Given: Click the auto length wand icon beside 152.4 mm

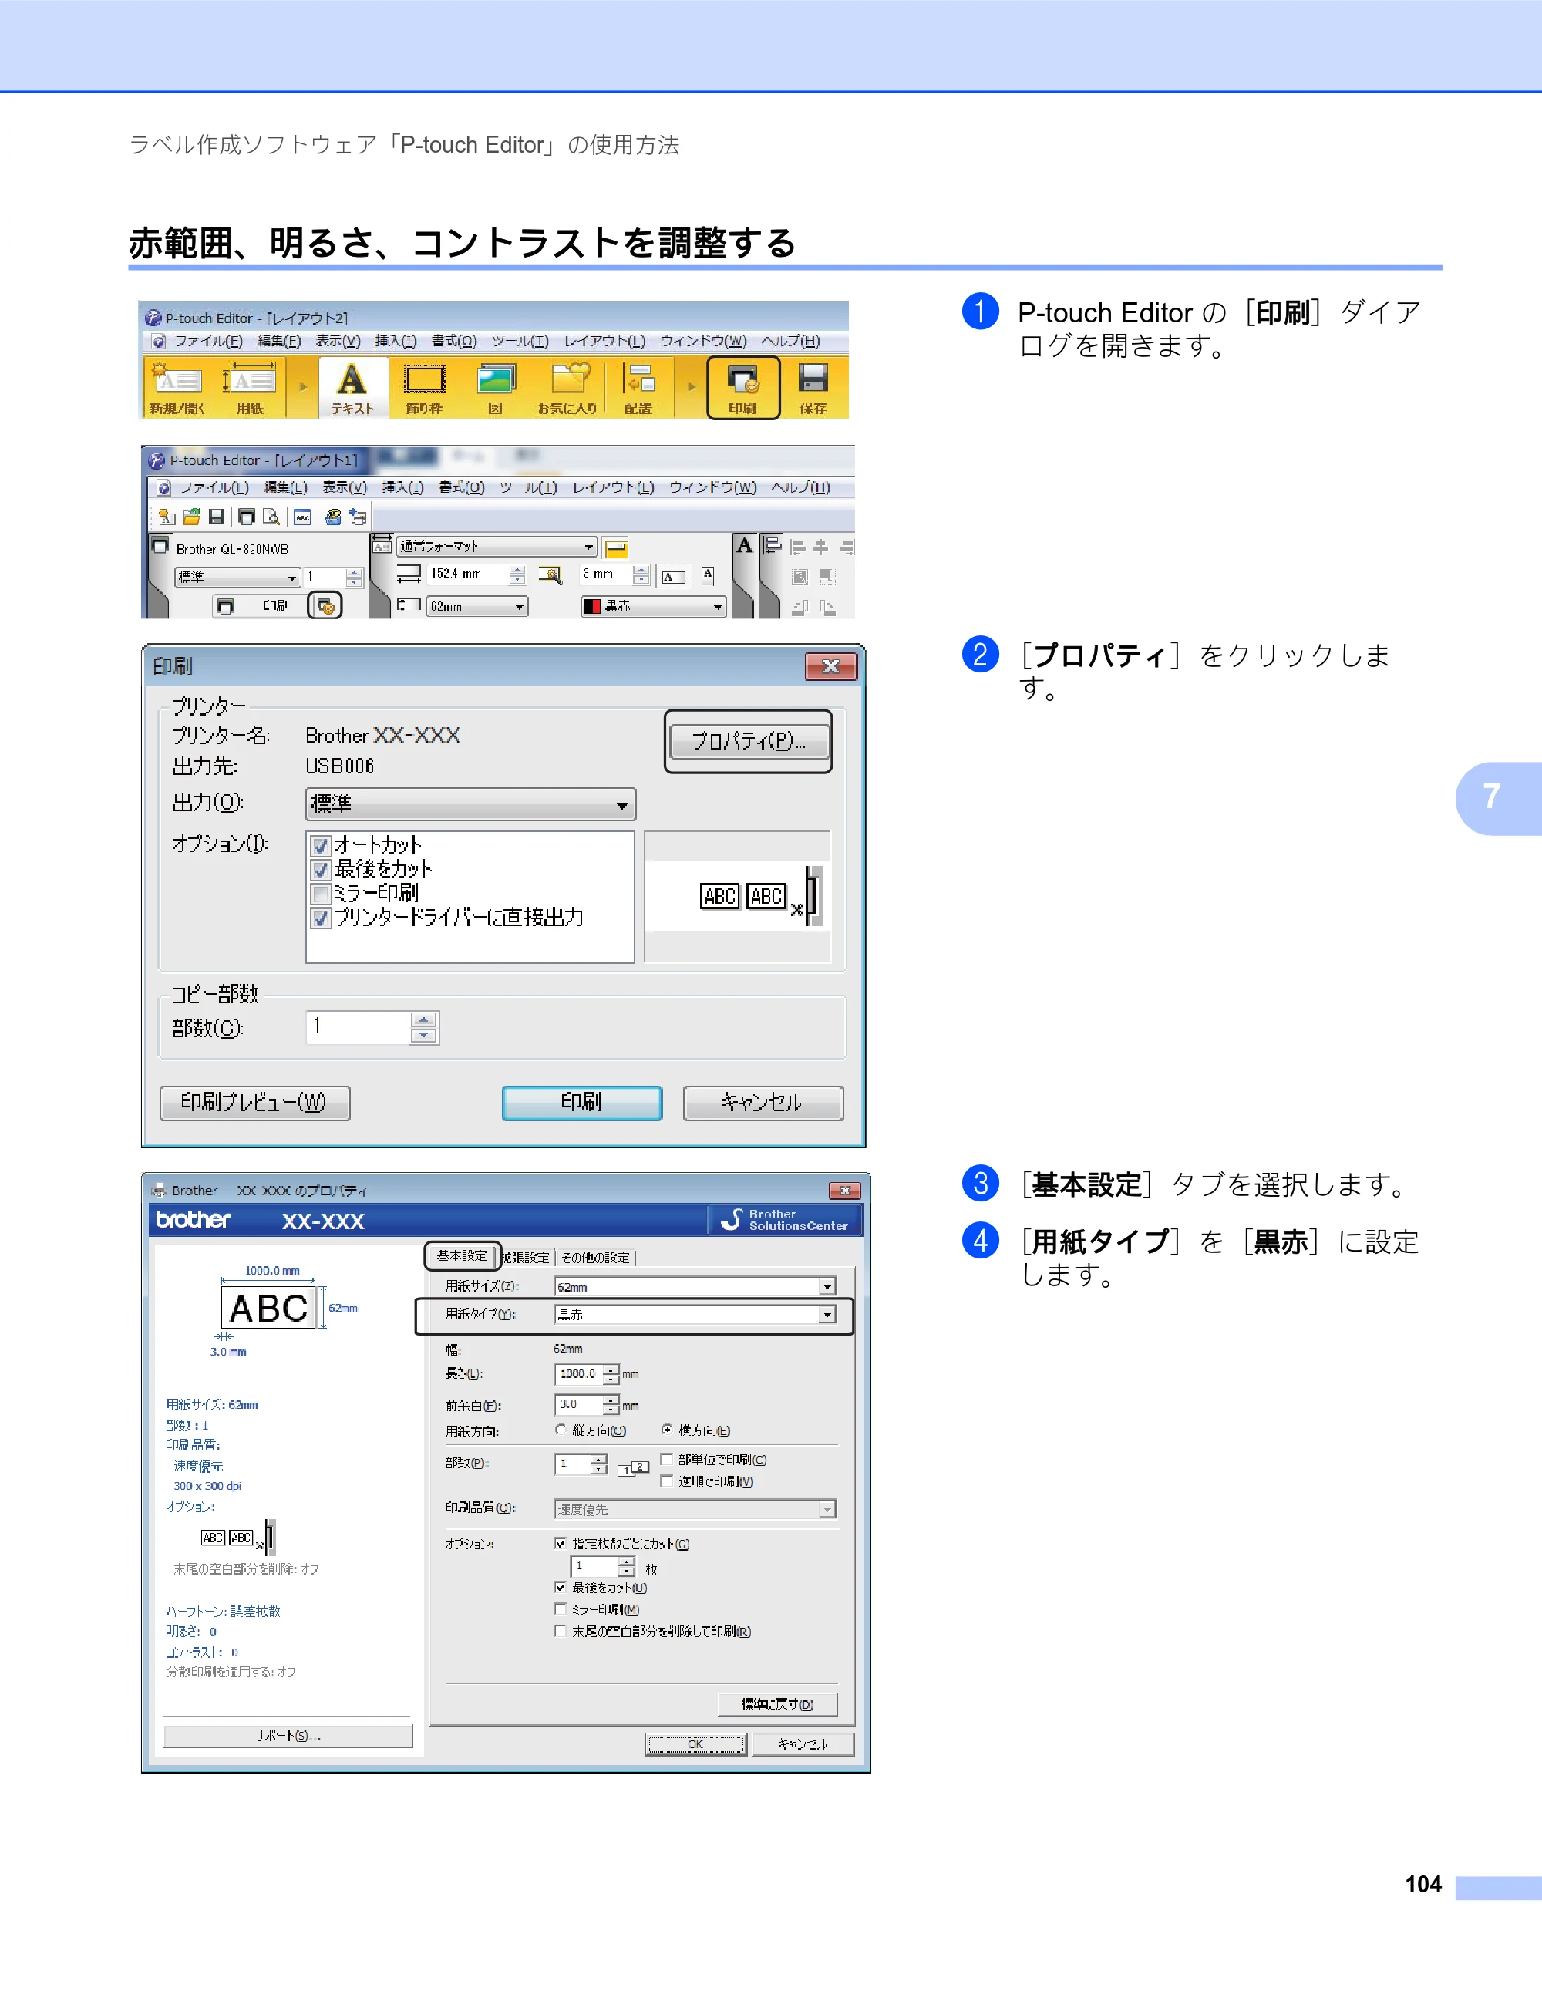Looking at the screenshot, I should tap(550, 574).
